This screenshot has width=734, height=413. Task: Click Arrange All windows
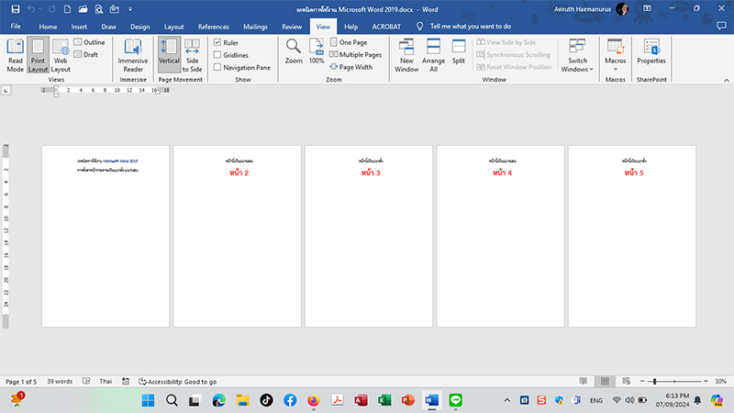[x=434, y=55]
